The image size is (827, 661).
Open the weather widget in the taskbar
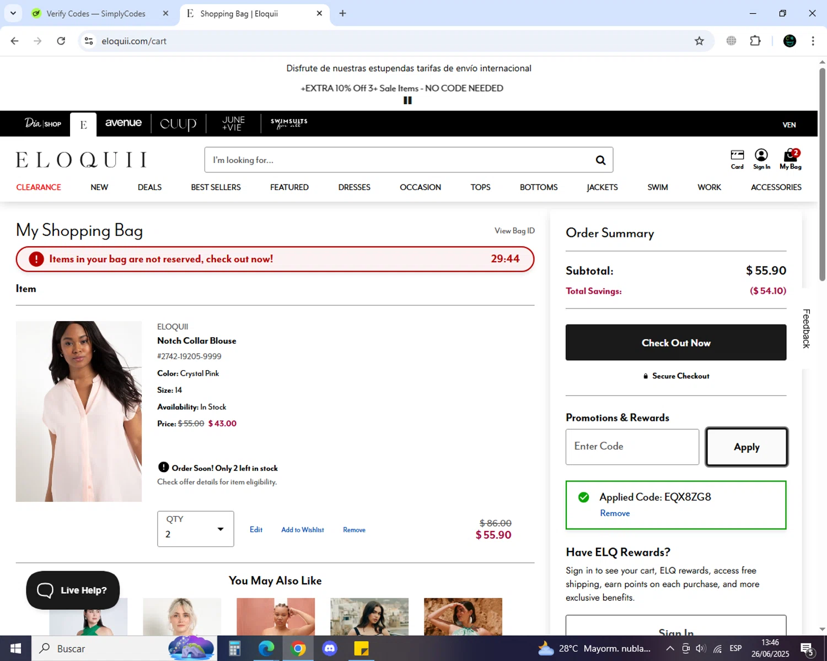point(594,648)
